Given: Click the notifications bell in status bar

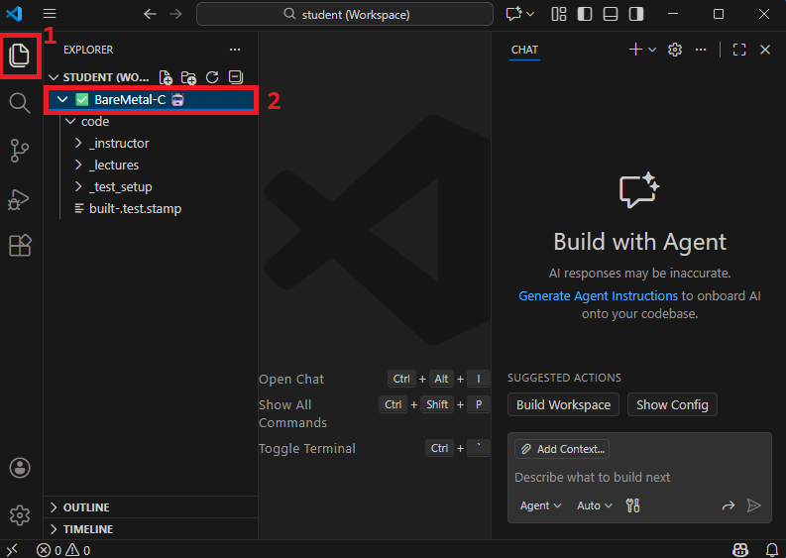Looking at the screenshot, I should pos(771,549).
